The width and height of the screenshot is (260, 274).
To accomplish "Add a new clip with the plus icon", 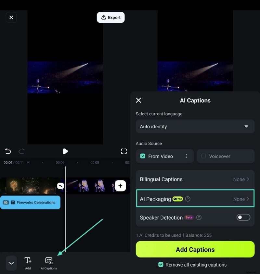I will 120,186.
